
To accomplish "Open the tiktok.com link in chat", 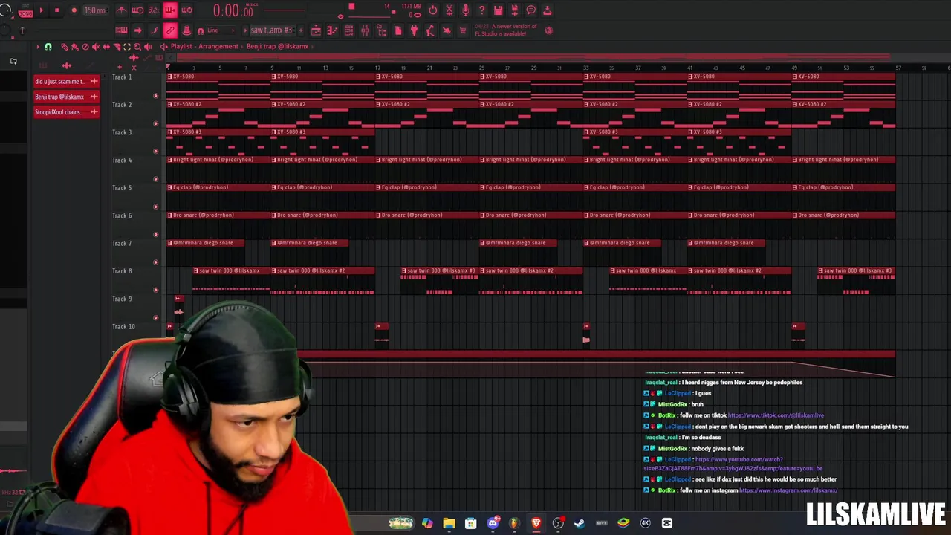I will point(776,415).
